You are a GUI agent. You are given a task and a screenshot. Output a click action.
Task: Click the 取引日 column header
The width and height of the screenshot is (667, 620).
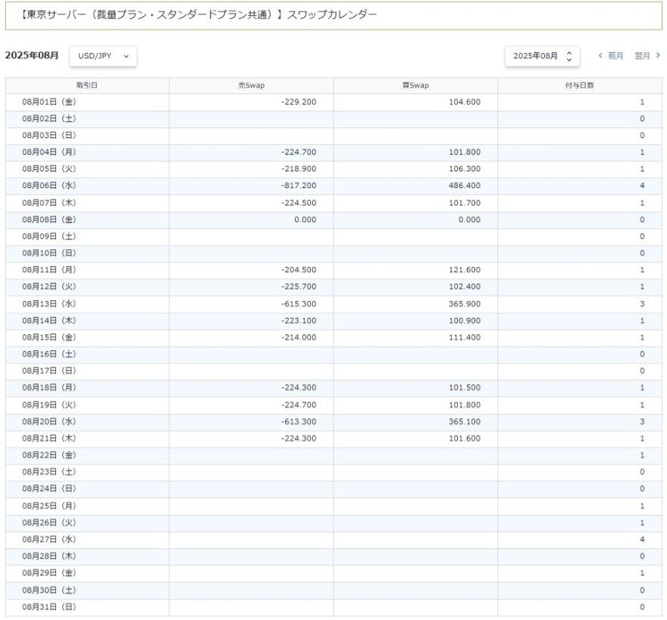(87, 86)
